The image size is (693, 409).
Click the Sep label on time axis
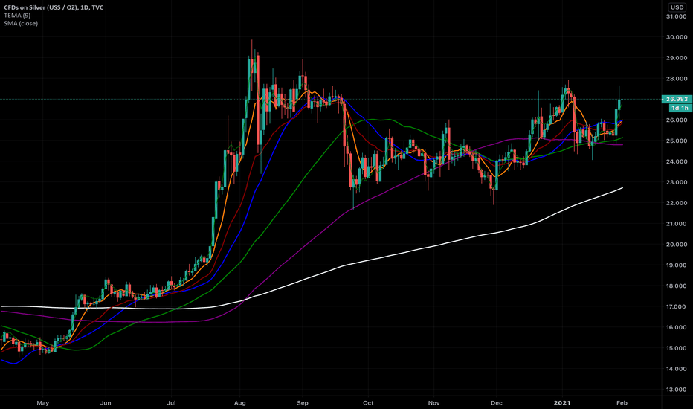(x=303, y=403)
